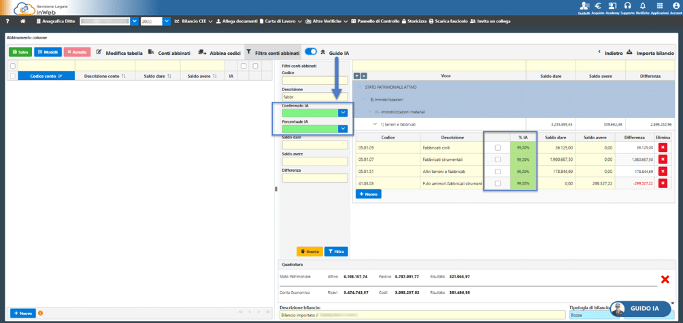Viewport: 683px width, 323px height.
Task: Click Guido IA assistant icon in toolbar
Action: click(322, 52)
